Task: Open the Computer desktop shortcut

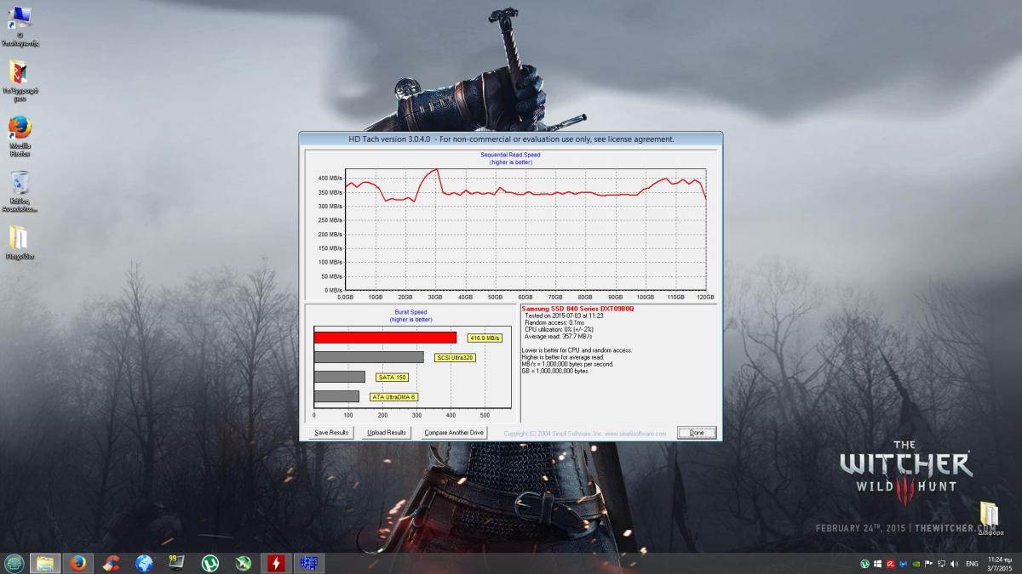Action: 20,26
